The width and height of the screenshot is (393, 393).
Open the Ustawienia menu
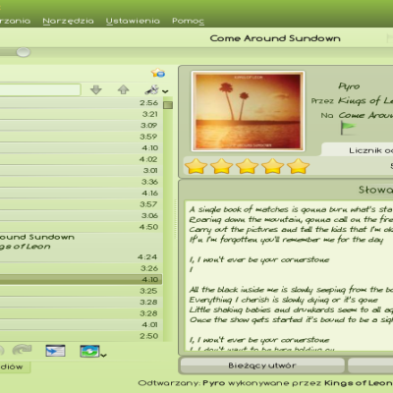coord(133,21)
